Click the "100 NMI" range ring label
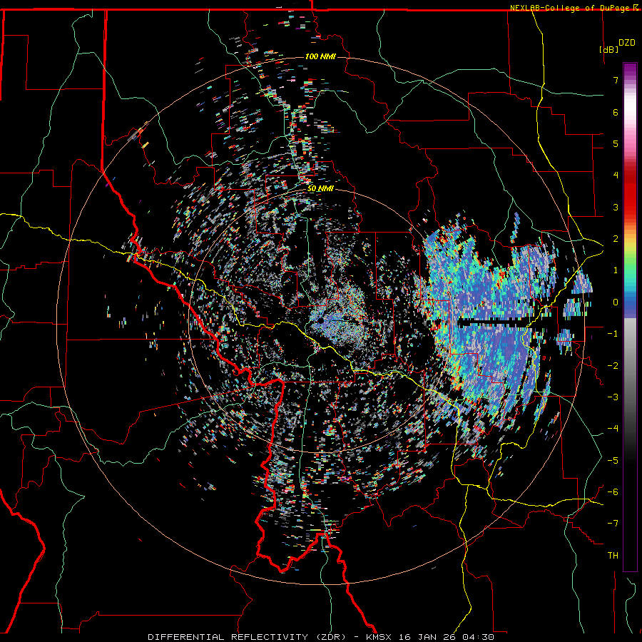Screen dimensions: 642x642 click(x=320, y=56)
